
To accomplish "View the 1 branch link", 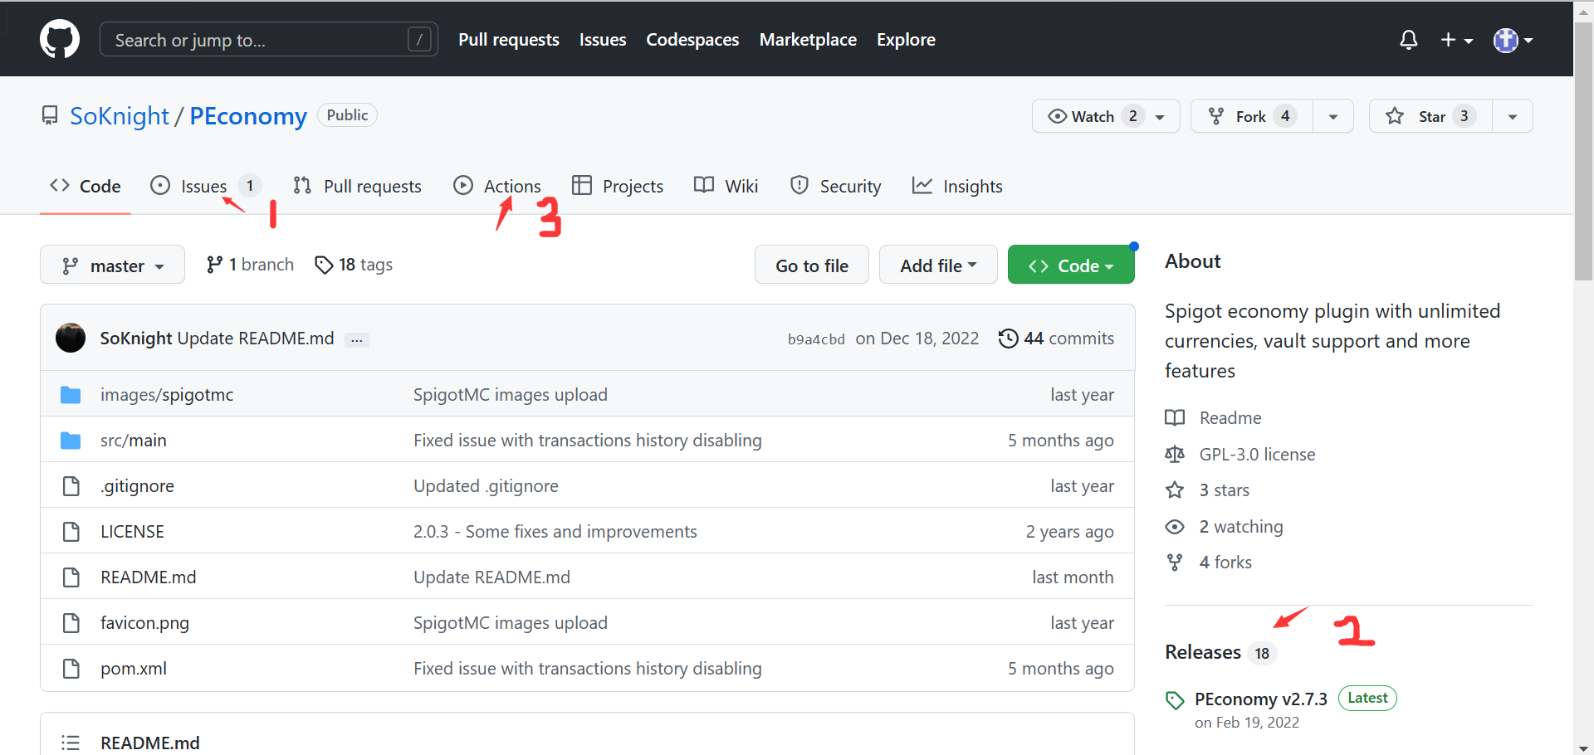I will pos(250,265).
